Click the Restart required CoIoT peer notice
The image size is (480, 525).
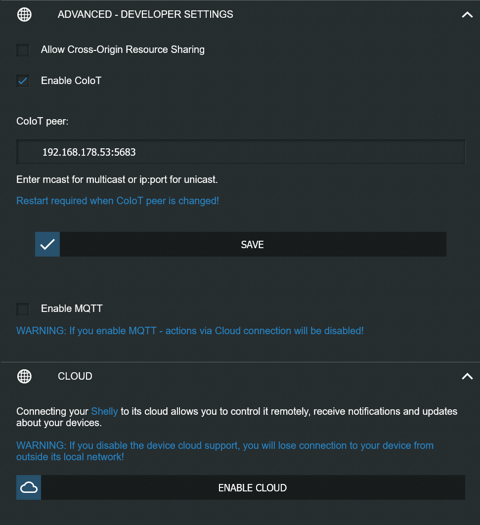pos(118,201)
